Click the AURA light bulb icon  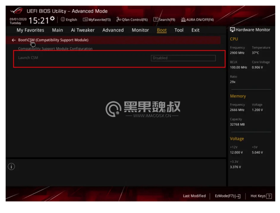(x=183, y=19)
